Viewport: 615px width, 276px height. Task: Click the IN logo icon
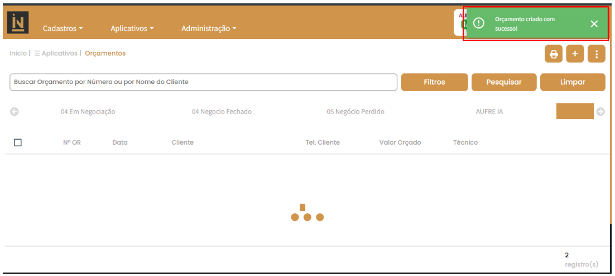tap(18, 23)
